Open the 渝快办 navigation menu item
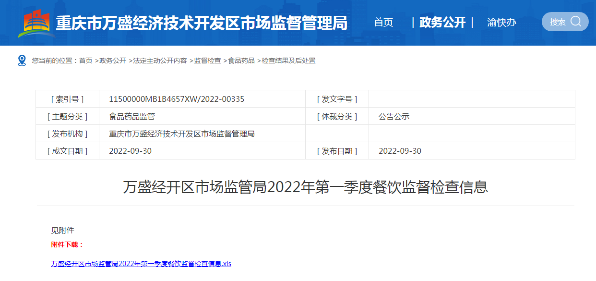596x281 pixels. pyautogui.click(x=501, y=22)
